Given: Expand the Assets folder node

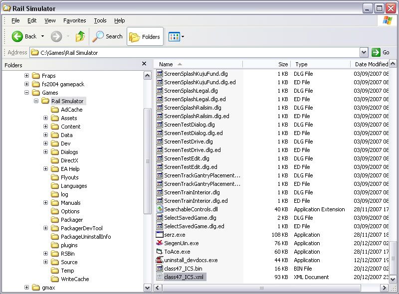Looking at the screenshot, I should (45, 118).
